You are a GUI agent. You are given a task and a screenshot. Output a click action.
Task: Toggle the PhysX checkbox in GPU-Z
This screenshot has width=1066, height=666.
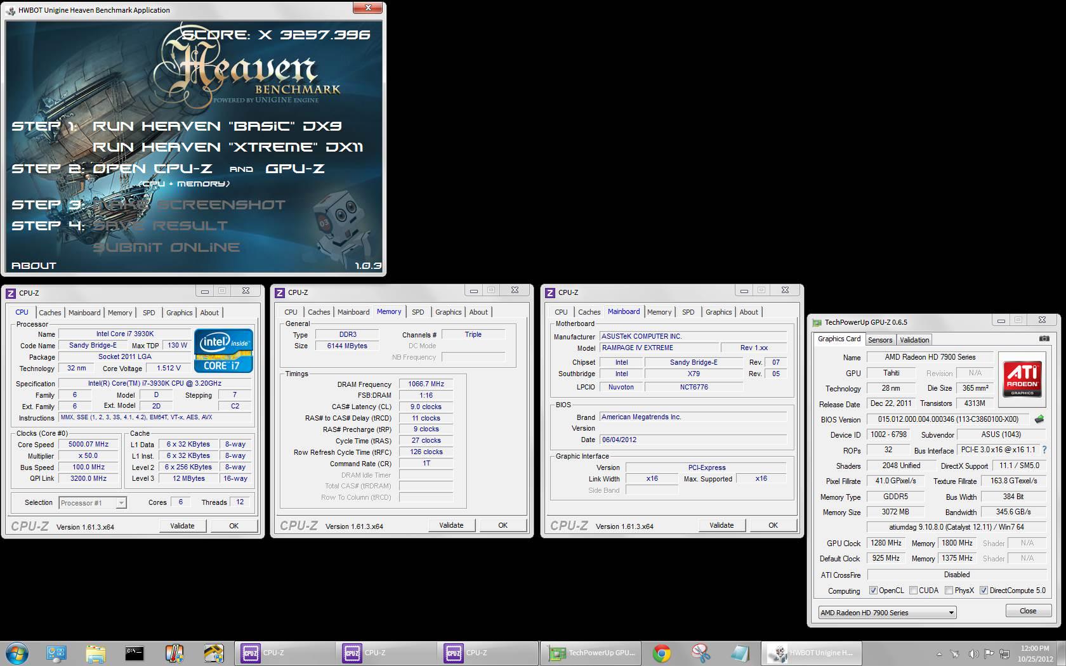[x=949, y=591]
